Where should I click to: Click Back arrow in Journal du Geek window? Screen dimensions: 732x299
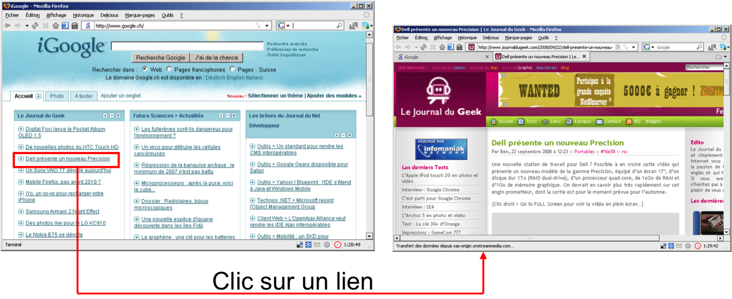[399, 47]
